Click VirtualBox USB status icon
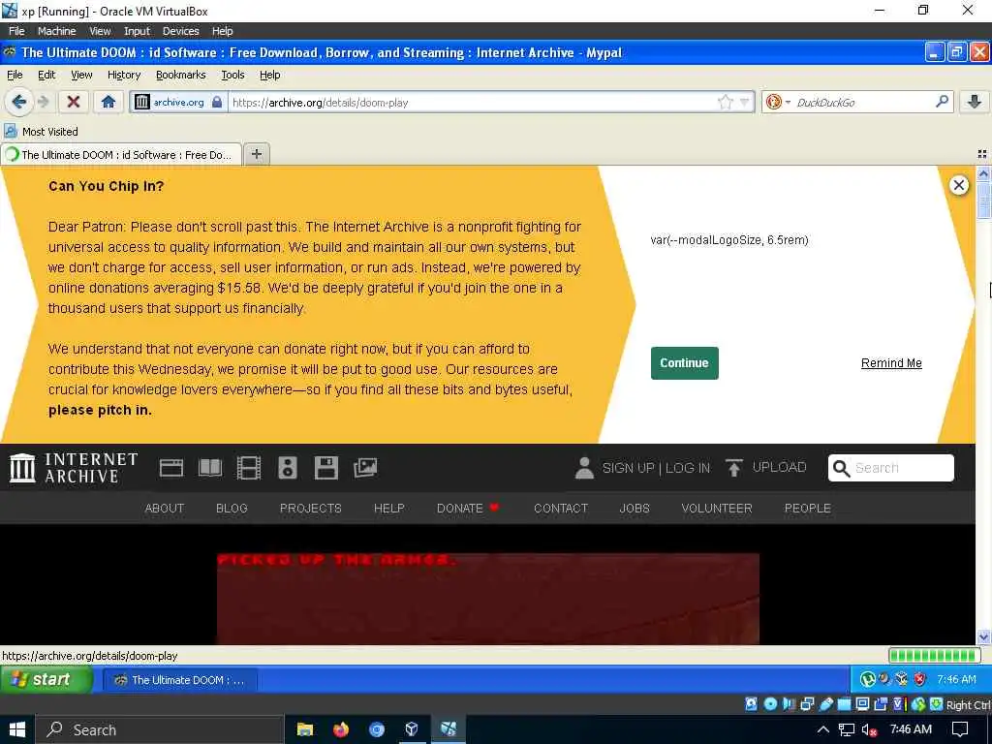The height and width of the screenshot is (744, 992). [x=826, y=704]
